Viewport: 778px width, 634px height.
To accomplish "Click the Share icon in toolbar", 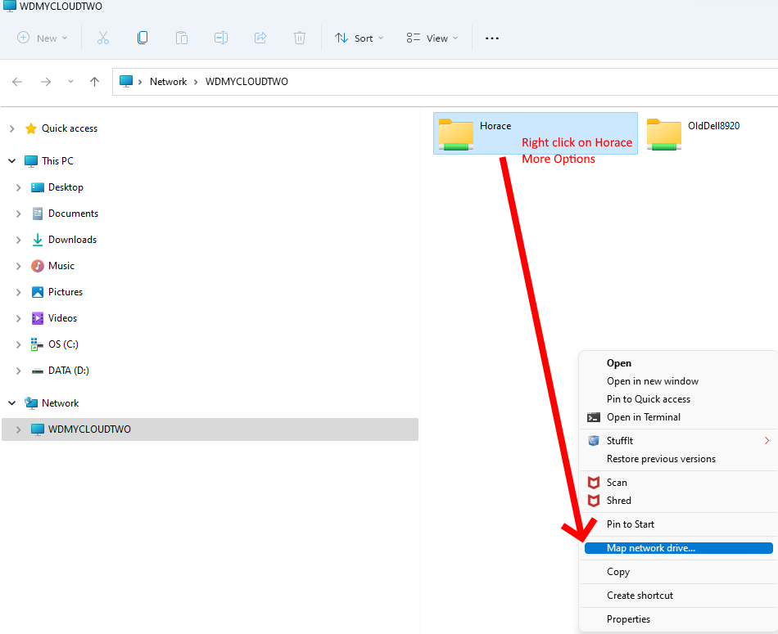I will (x=260, y=38).
